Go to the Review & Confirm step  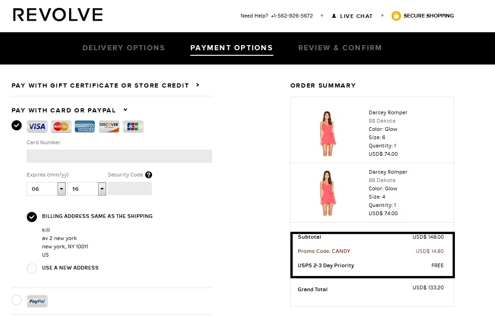click(x=340, y=47)
